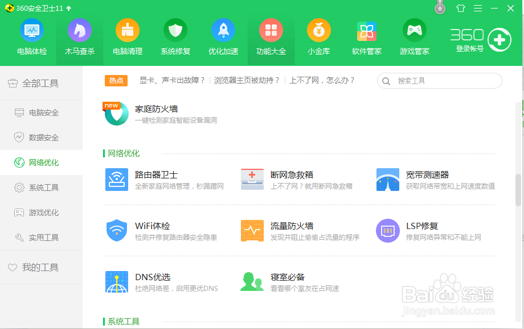
Task: Launch 流量防火墙 orange wall icon
Action: point(252,230)
